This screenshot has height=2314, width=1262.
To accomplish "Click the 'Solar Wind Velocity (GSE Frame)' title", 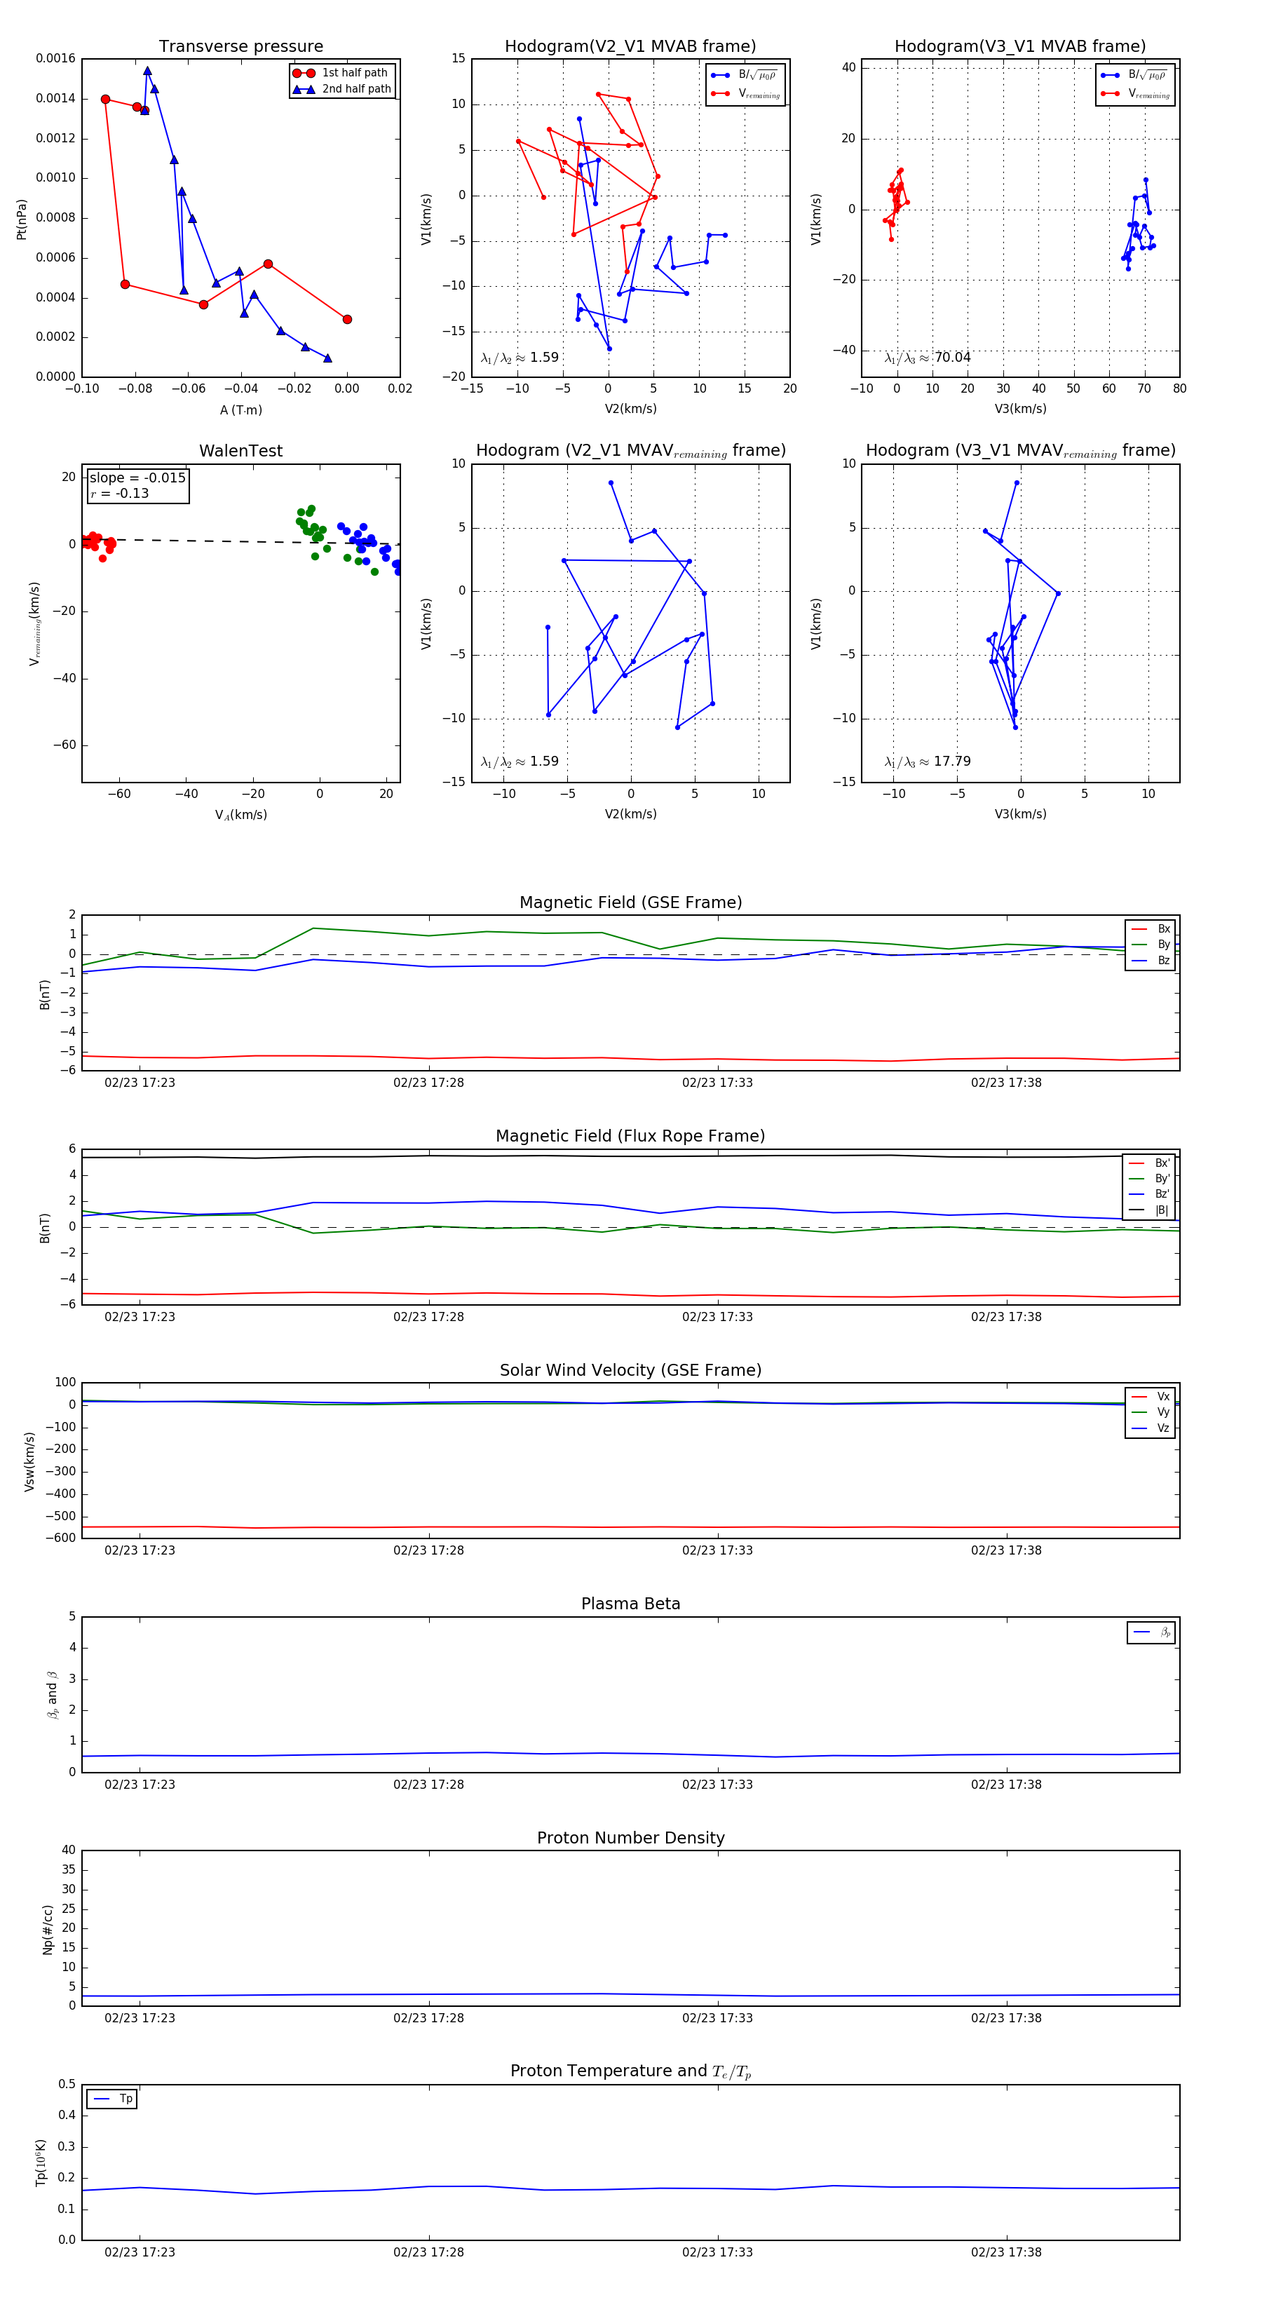I will (x=630, y=1371).
